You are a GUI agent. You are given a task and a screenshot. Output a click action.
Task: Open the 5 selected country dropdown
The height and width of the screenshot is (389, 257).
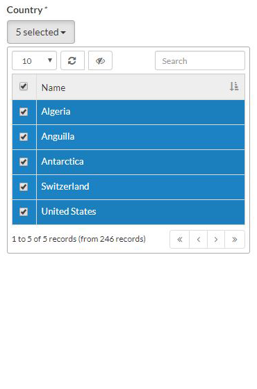(41, 32)
